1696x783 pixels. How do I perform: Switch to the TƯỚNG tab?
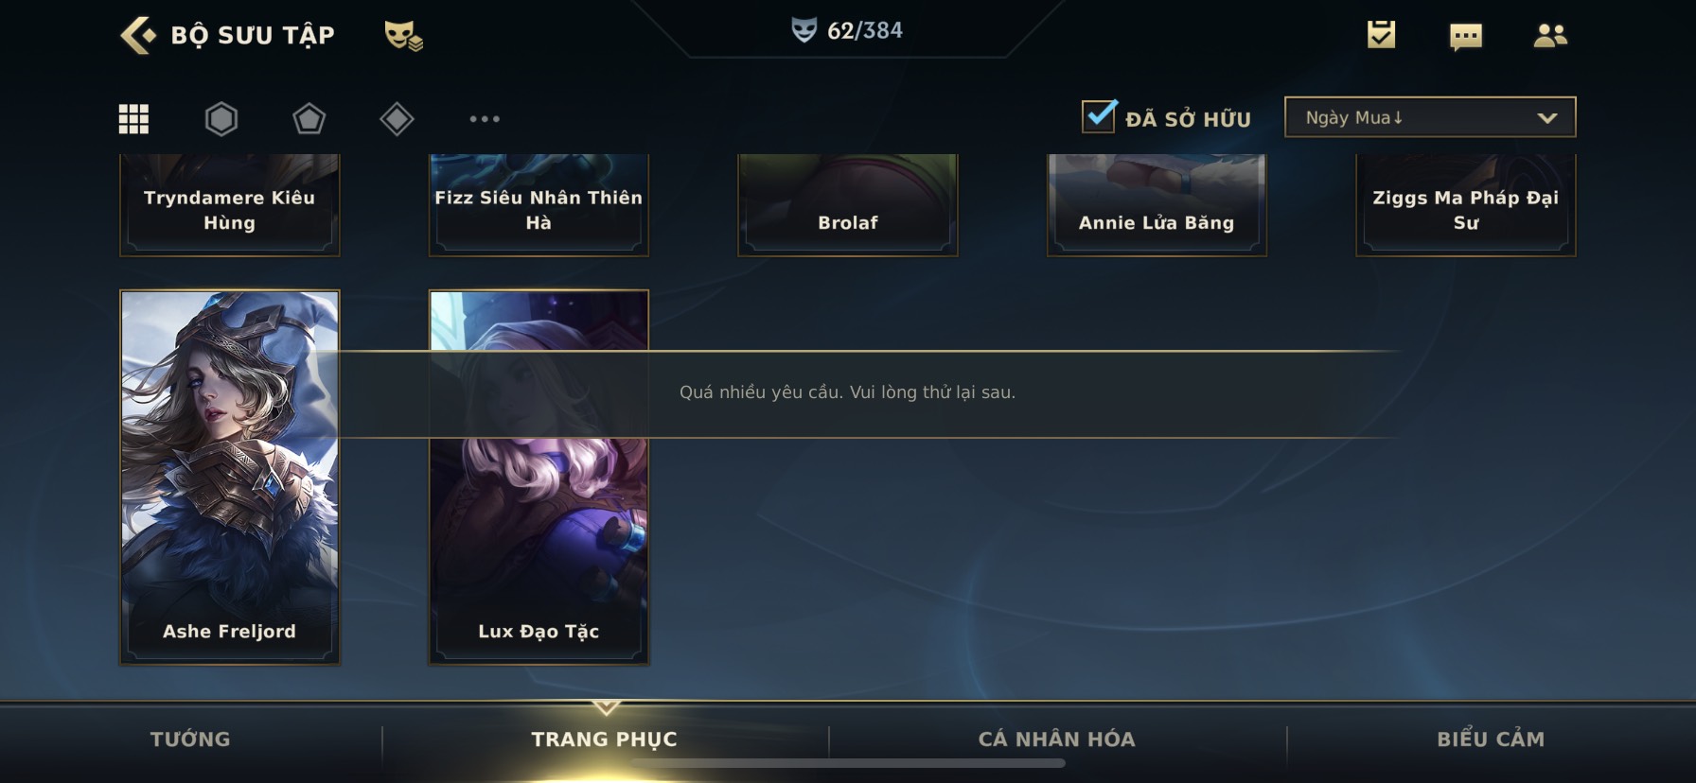(190, 739)
